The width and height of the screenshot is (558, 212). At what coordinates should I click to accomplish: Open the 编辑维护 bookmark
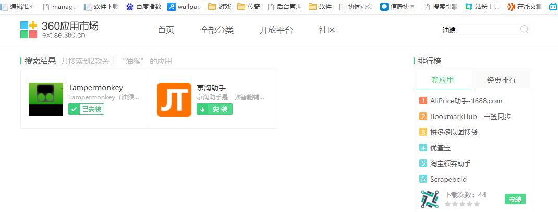point(18,6)
